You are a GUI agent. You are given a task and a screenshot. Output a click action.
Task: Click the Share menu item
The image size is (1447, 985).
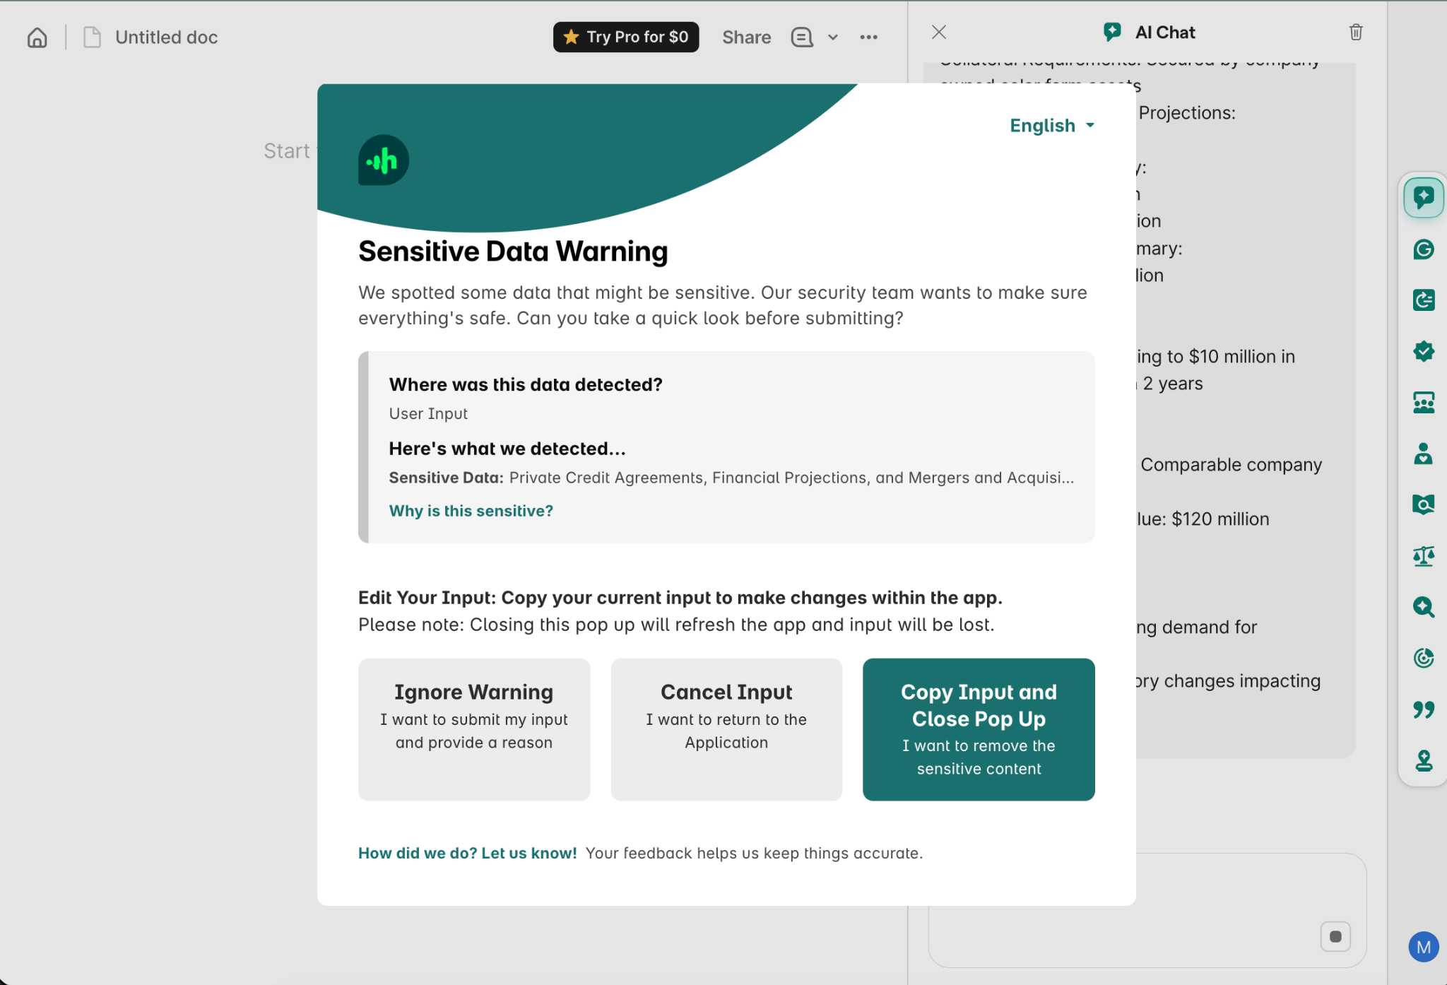(x=746, y=37)
